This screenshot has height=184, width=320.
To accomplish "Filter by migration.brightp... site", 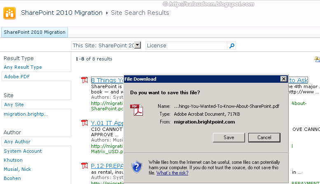I will point(26,114).
